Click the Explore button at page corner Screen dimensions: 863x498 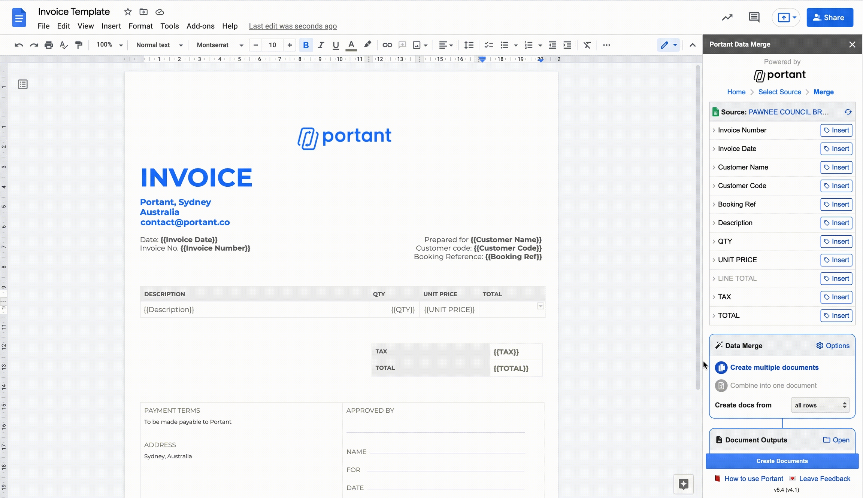tap(683, 484)
